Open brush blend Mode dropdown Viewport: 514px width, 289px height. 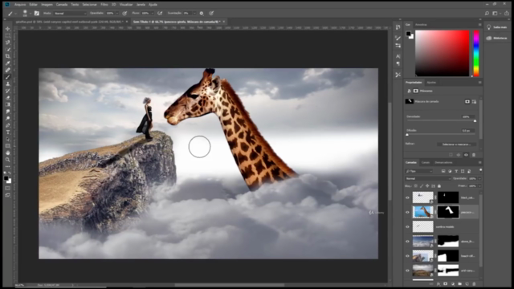(x=70, y=14)
